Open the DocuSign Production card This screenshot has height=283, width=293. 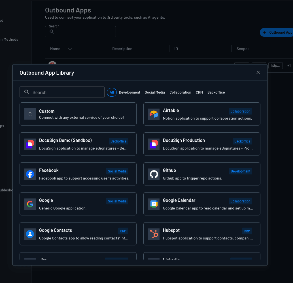coord(202,144)
